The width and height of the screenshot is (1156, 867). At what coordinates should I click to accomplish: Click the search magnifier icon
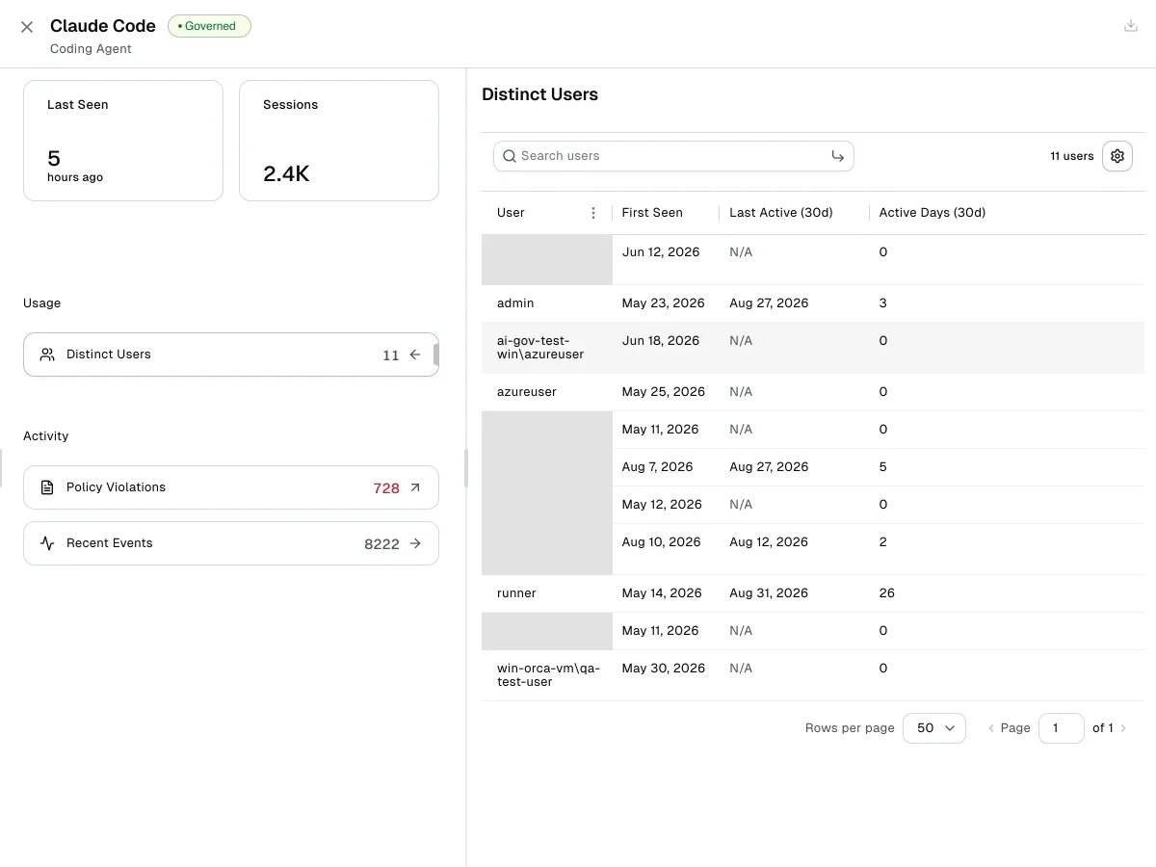tap(510, 156)
